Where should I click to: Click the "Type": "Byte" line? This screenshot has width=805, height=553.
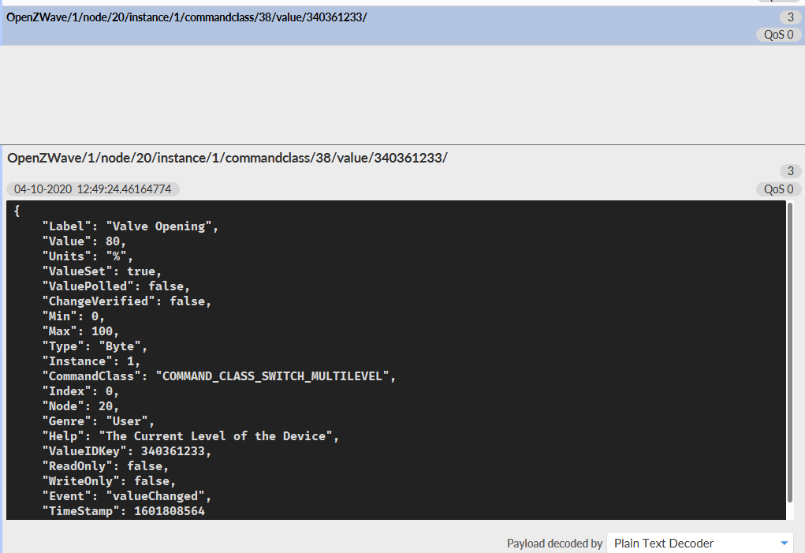pyautogui.click(x=95, y=346)
